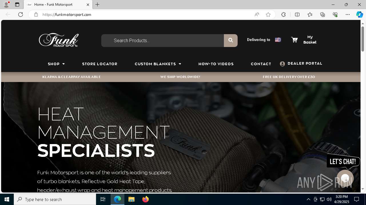Click the scrollbar down arrow
The width and height of the screenshot is (366, 205).
363,189
